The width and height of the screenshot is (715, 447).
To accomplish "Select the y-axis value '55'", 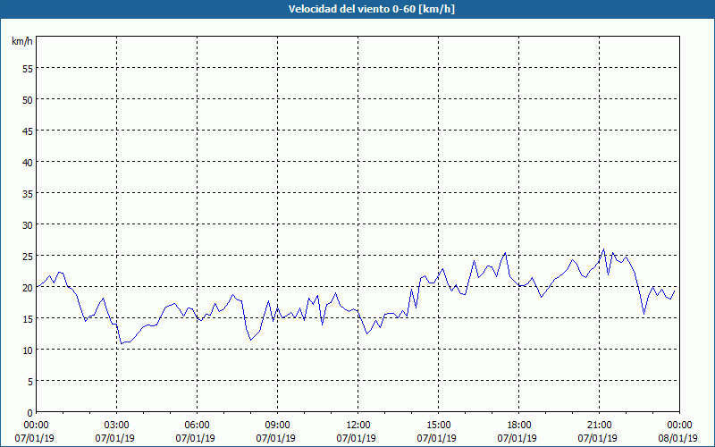I will [28, 71].
